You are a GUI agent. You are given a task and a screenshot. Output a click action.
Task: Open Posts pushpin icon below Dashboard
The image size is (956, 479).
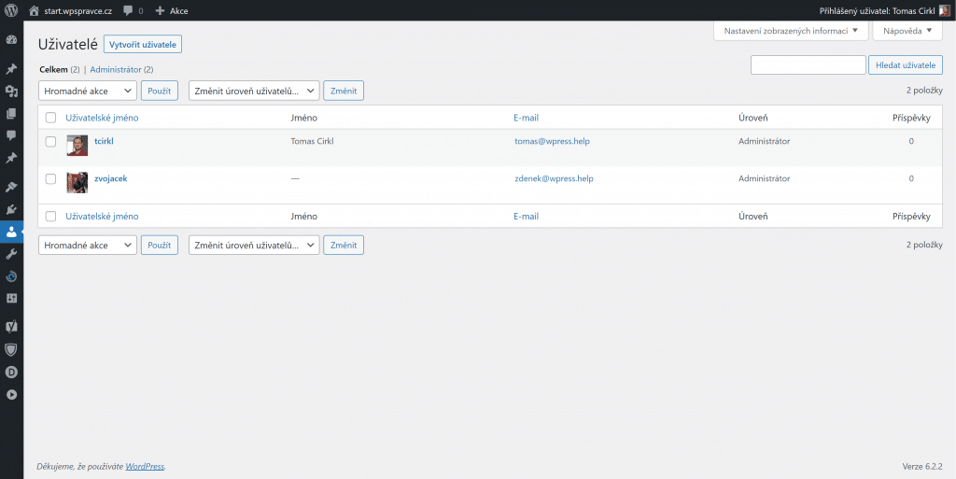click(11, 69)
